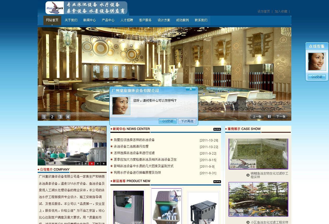
Task: Switch to the 产品中心 navigation tab
Action: click(108, 20)
